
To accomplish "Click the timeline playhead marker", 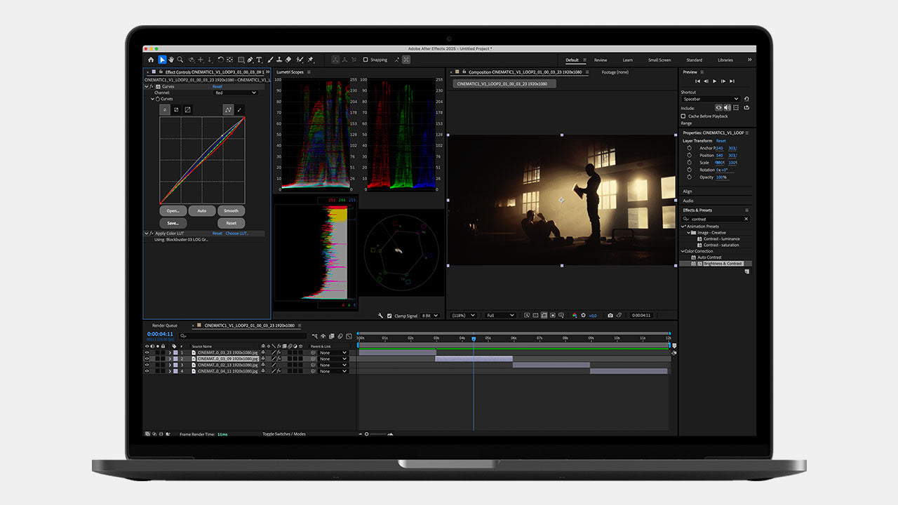I will click(x=474, y=339).
